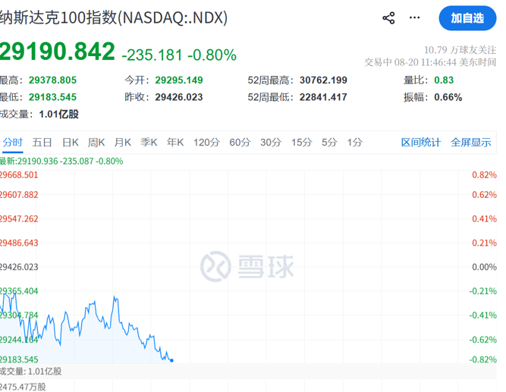Click the 纳斯达克100指数 title
This screenshot has width=506, height=392.
pos(114,17)
